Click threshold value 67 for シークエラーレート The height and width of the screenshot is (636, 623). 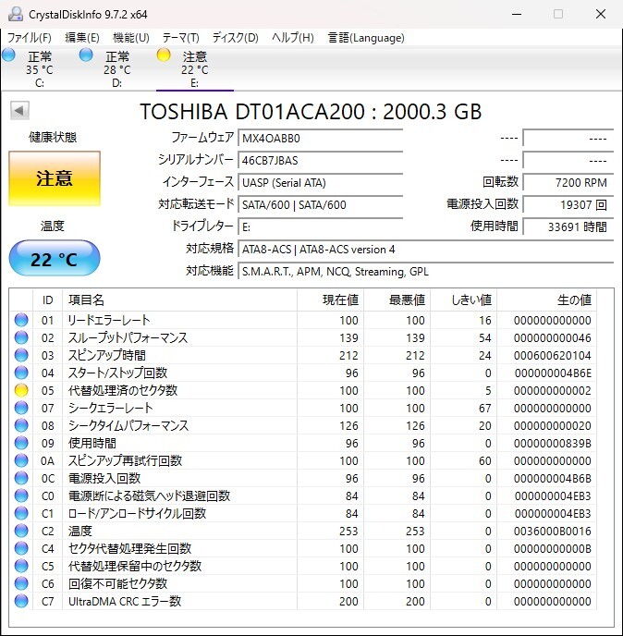coord(485,408)
